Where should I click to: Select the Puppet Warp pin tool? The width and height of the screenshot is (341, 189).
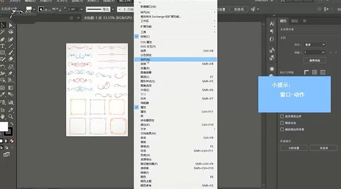tap(11, 73)
